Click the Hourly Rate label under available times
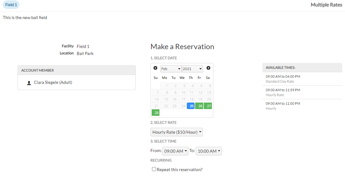 click(275, 95)
